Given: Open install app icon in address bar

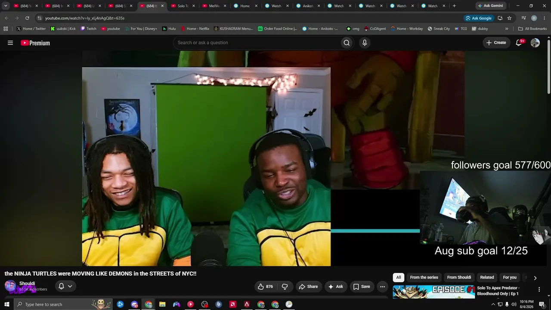Looking at the screenshot, I should pyautogui.click(x=500, y=18).
